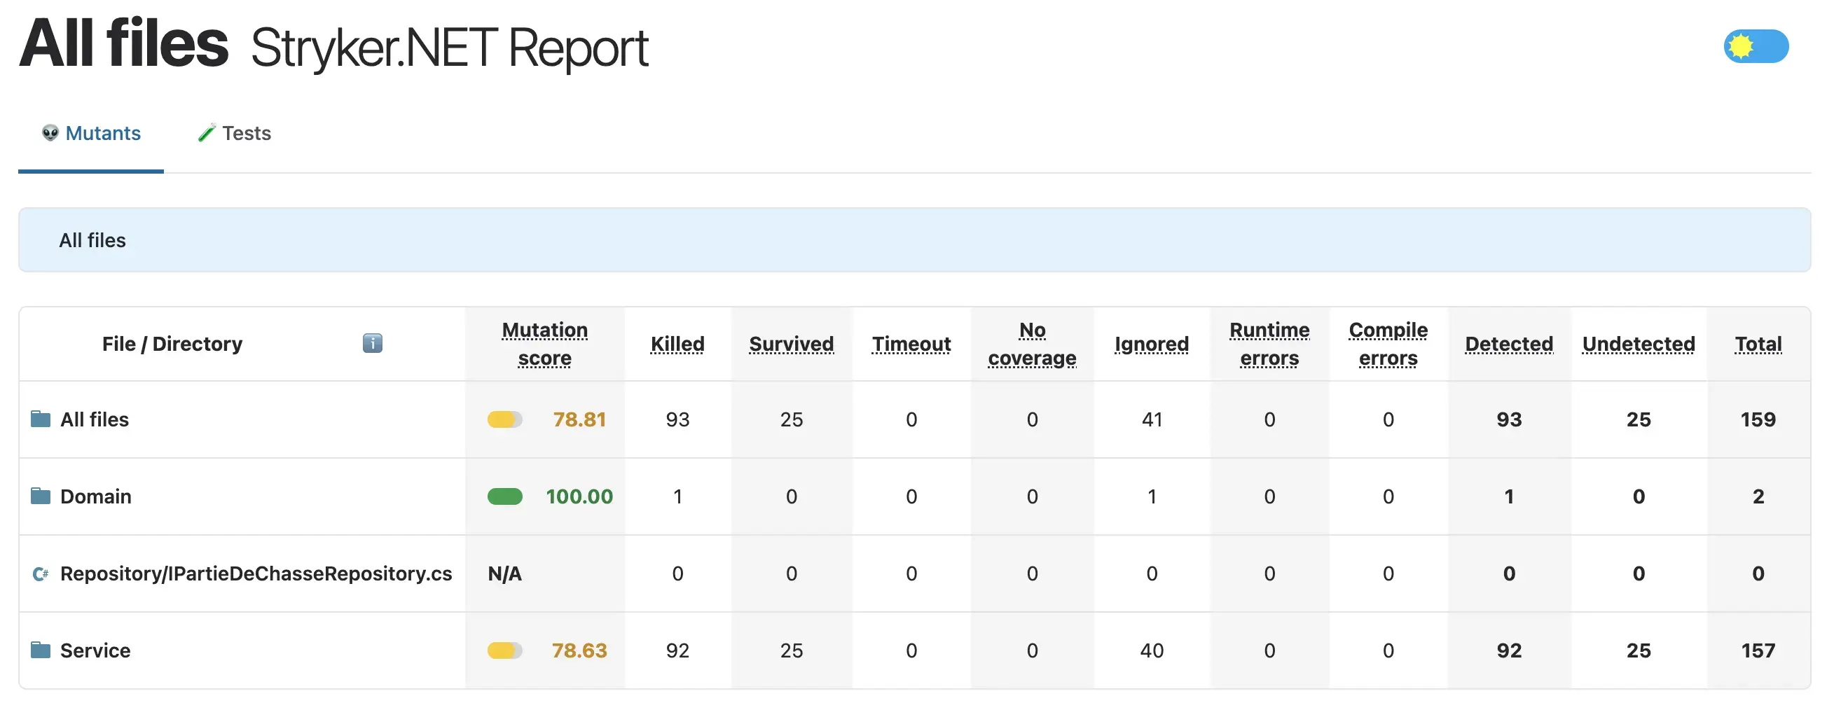Click the 157 total value for Service
Screen dimensions: 1827x703
click(1758, 650)
